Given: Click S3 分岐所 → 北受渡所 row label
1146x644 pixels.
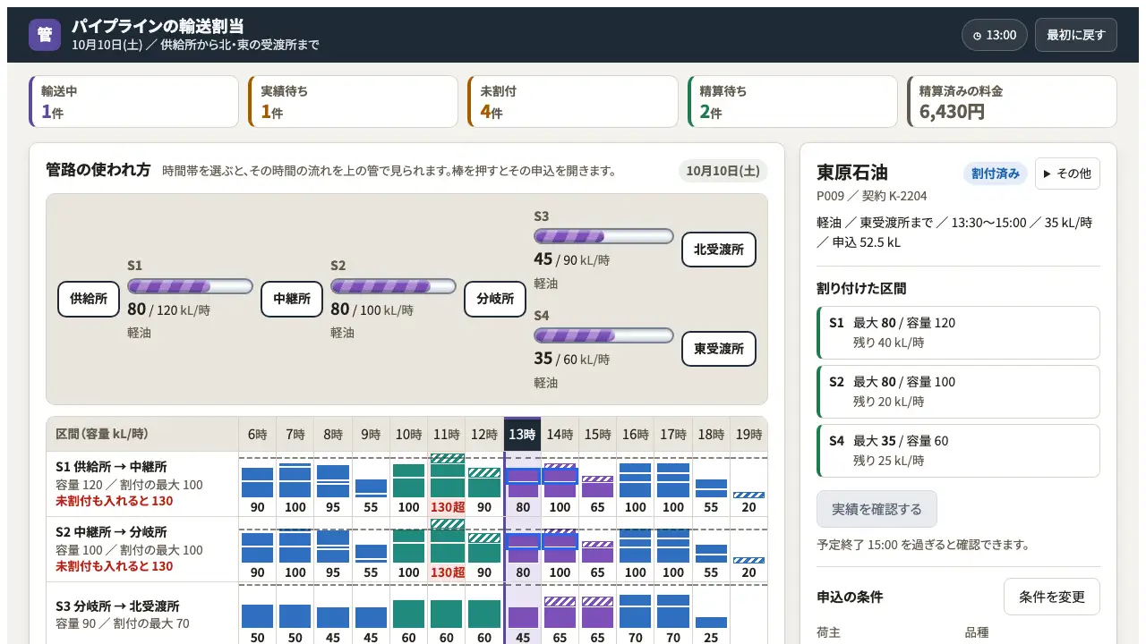Looking at the screenshot, I should tap(117, 606).
